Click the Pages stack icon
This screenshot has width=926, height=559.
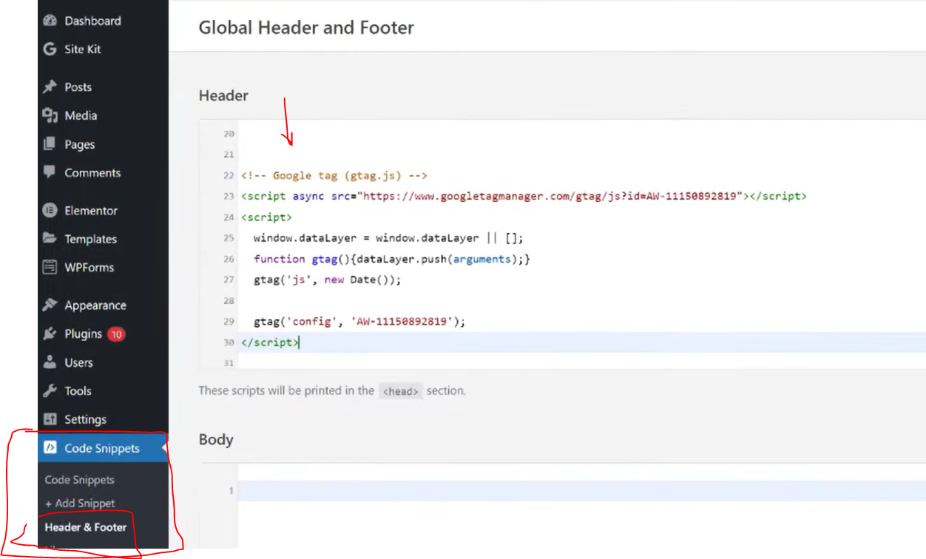click(50, 144)
